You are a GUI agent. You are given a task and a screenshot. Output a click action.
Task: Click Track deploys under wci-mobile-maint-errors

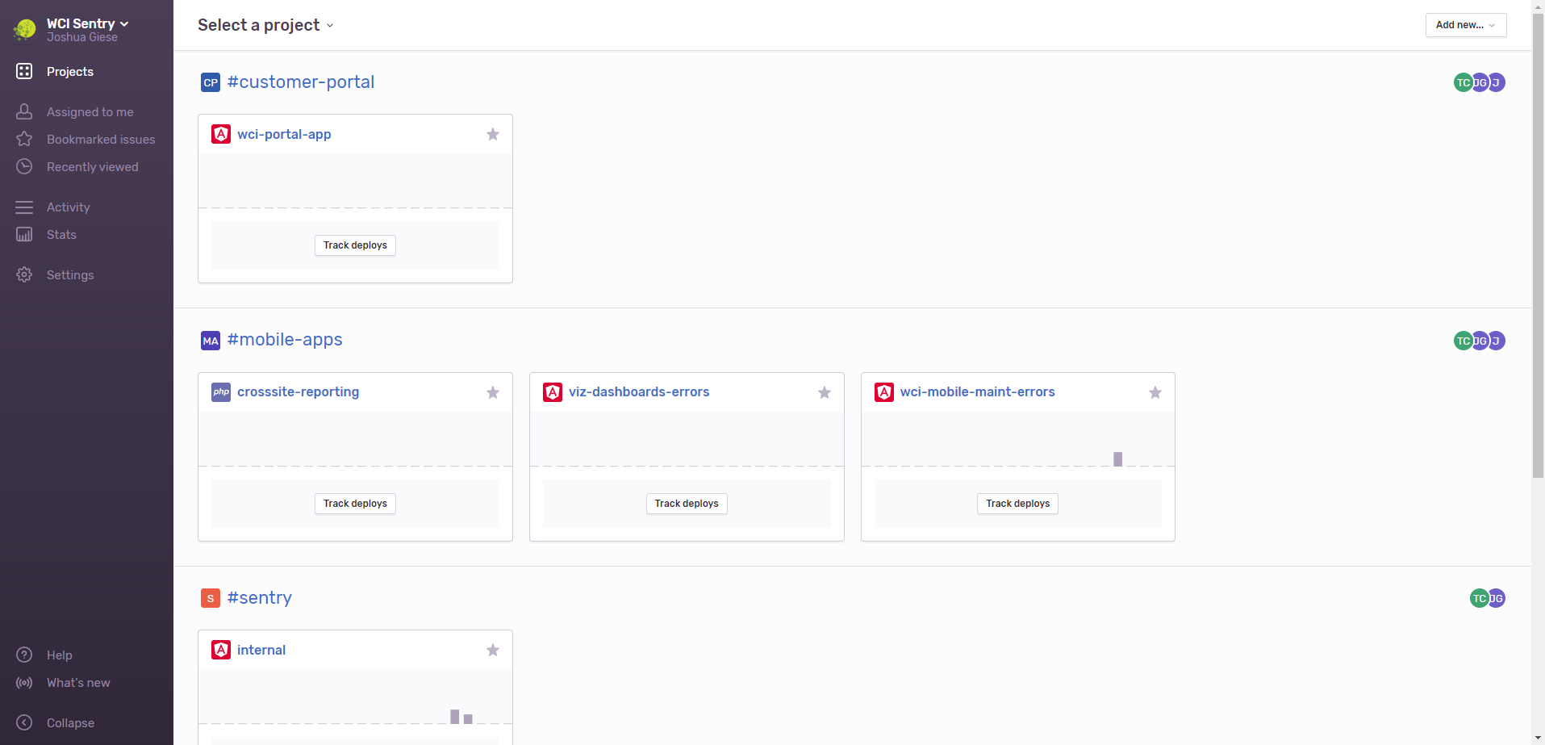tap(1018, 504)
